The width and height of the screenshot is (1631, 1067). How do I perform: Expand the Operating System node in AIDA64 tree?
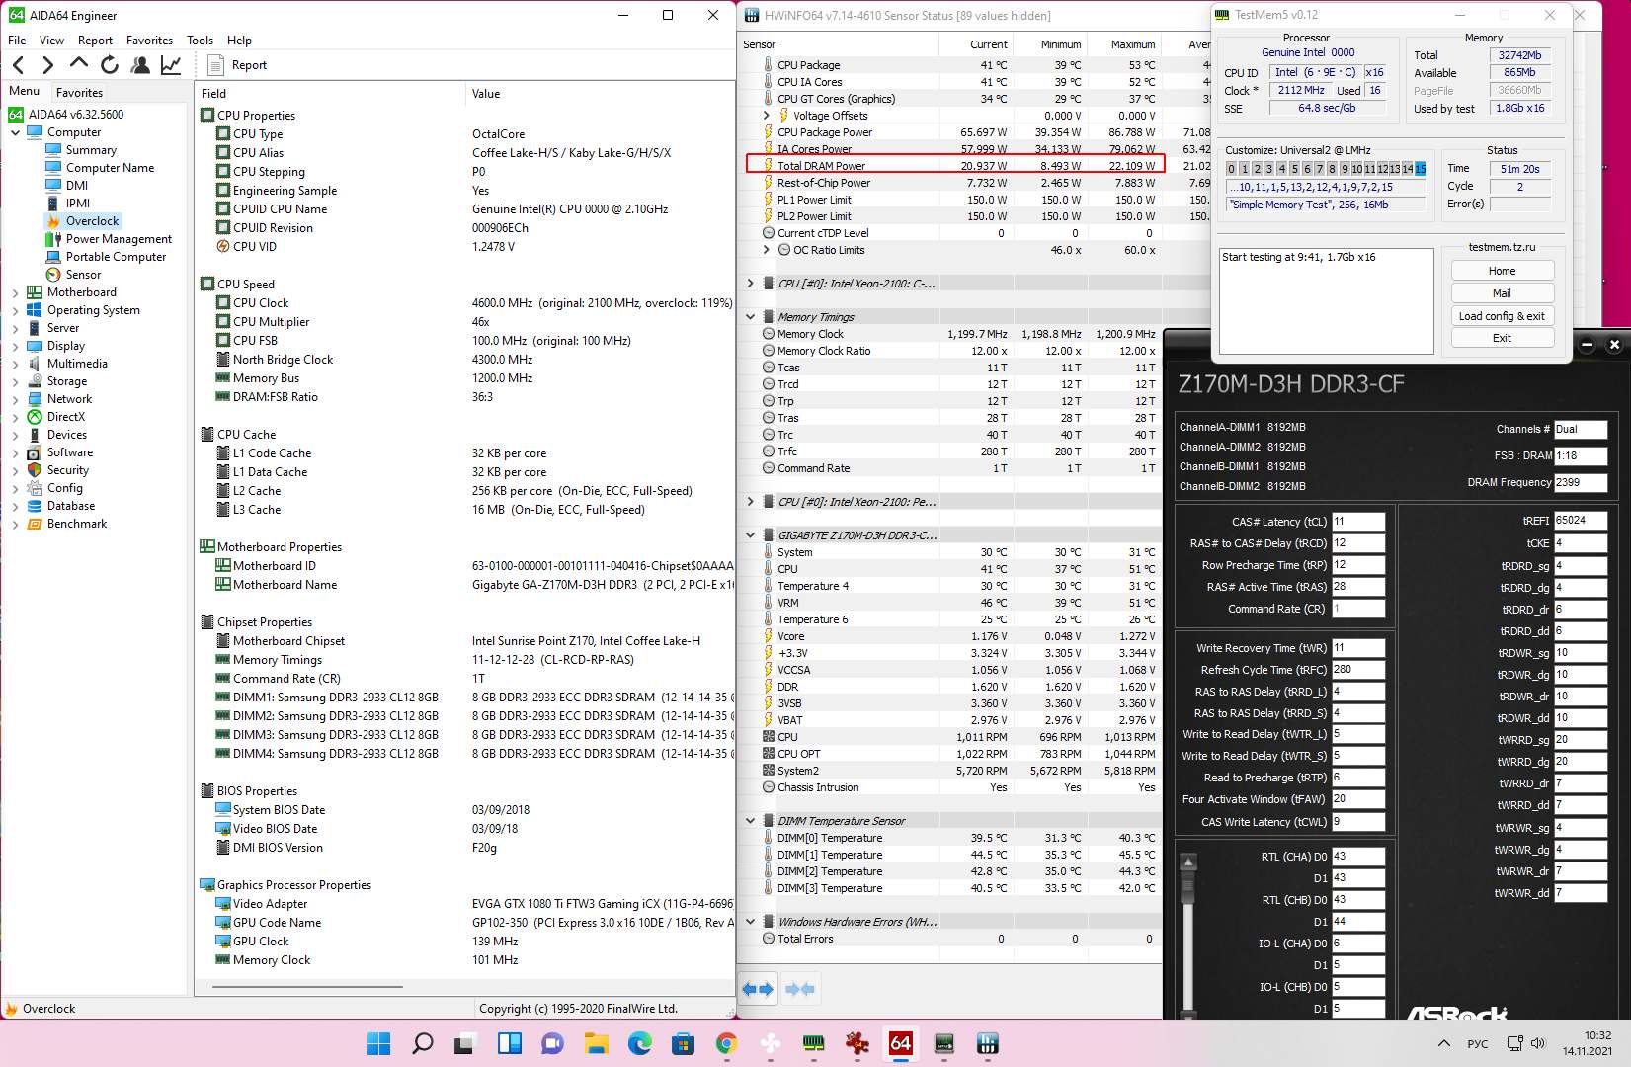coord(15,310)
